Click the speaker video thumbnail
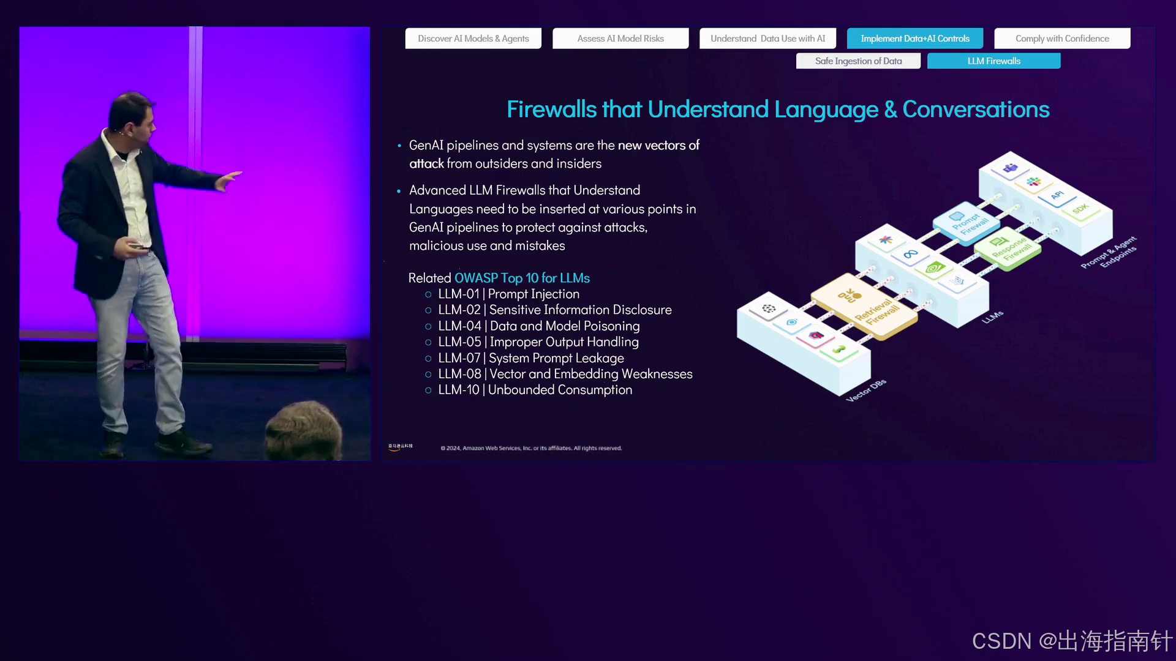The height and width of the screenshot is (661, 1176). click(195, 244)
